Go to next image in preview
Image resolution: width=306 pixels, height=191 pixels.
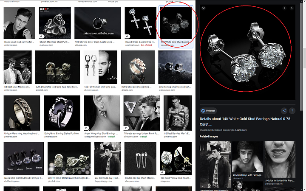[x=292, y=8]
